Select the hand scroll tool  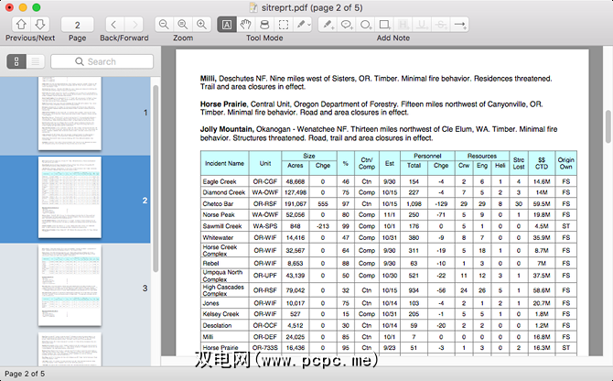pyautogui.click(x=246, y=24)
